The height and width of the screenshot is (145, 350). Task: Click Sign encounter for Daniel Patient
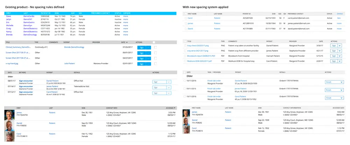pyautogui.click(x=26, y=80)
